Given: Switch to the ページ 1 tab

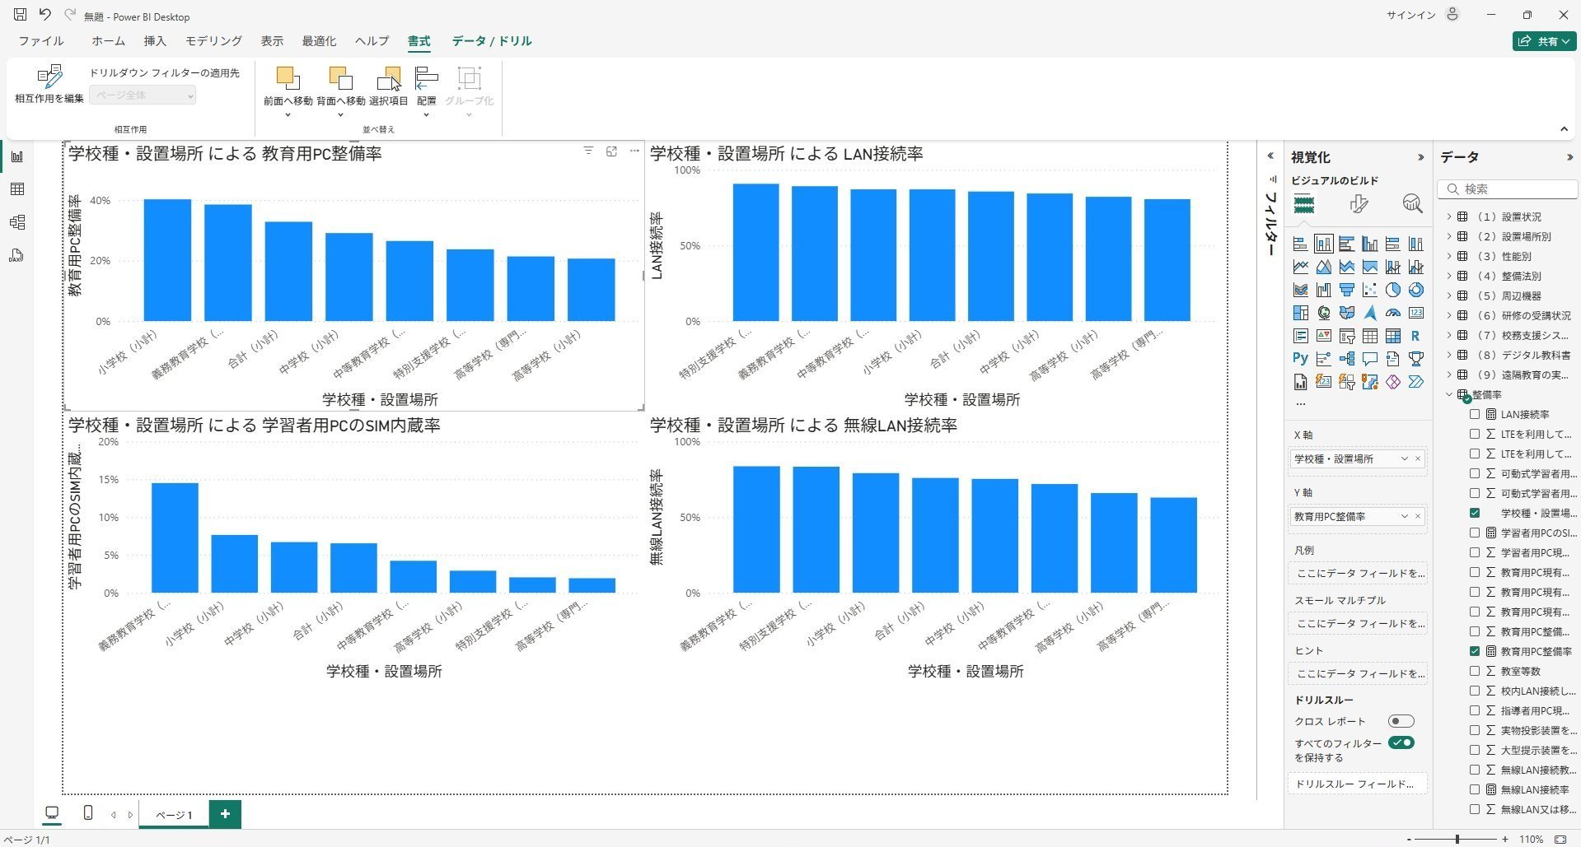Looking at the screenshot, I should 174,815.
